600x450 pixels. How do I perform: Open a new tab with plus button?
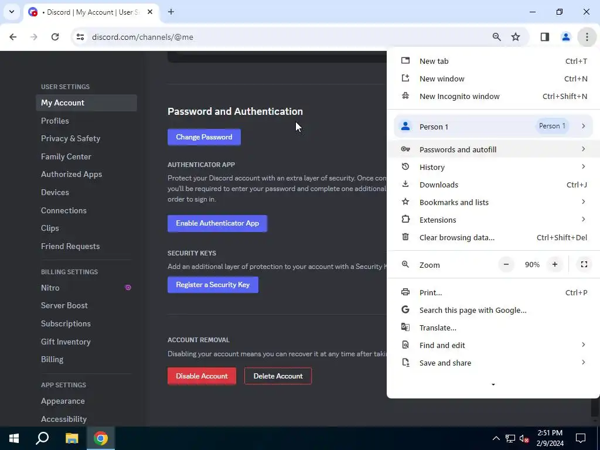click(x=171, y=12)
